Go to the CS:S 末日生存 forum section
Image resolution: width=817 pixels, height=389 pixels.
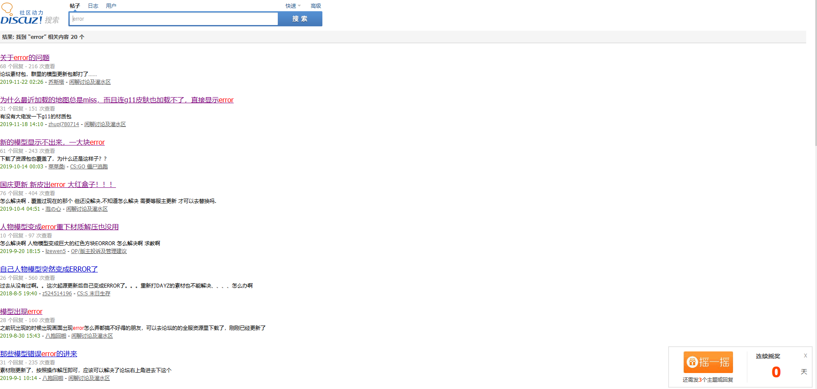coord(93,294)
